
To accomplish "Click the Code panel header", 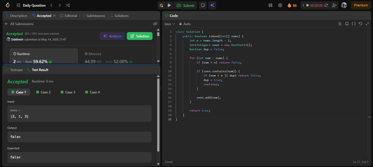I will 171,16.
